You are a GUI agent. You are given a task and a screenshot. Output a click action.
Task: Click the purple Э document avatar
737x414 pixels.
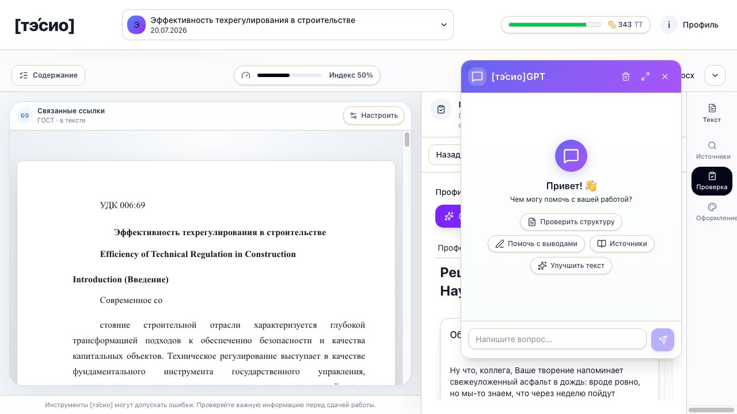click(136, 25)
